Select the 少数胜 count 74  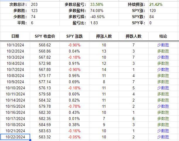coord(45,17)
